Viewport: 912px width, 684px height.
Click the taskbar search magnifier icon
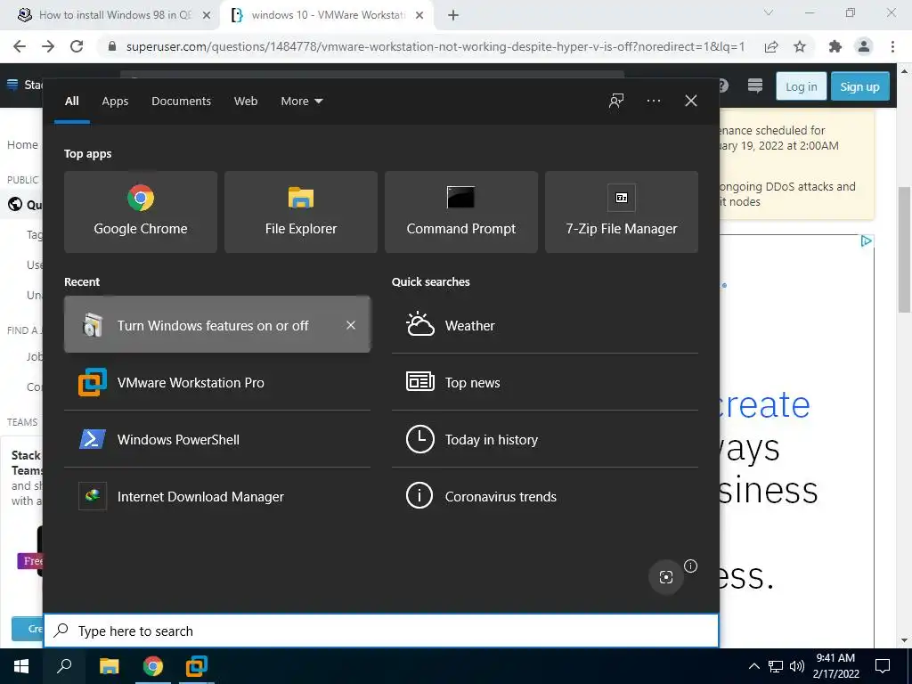(x=64, y=666)
